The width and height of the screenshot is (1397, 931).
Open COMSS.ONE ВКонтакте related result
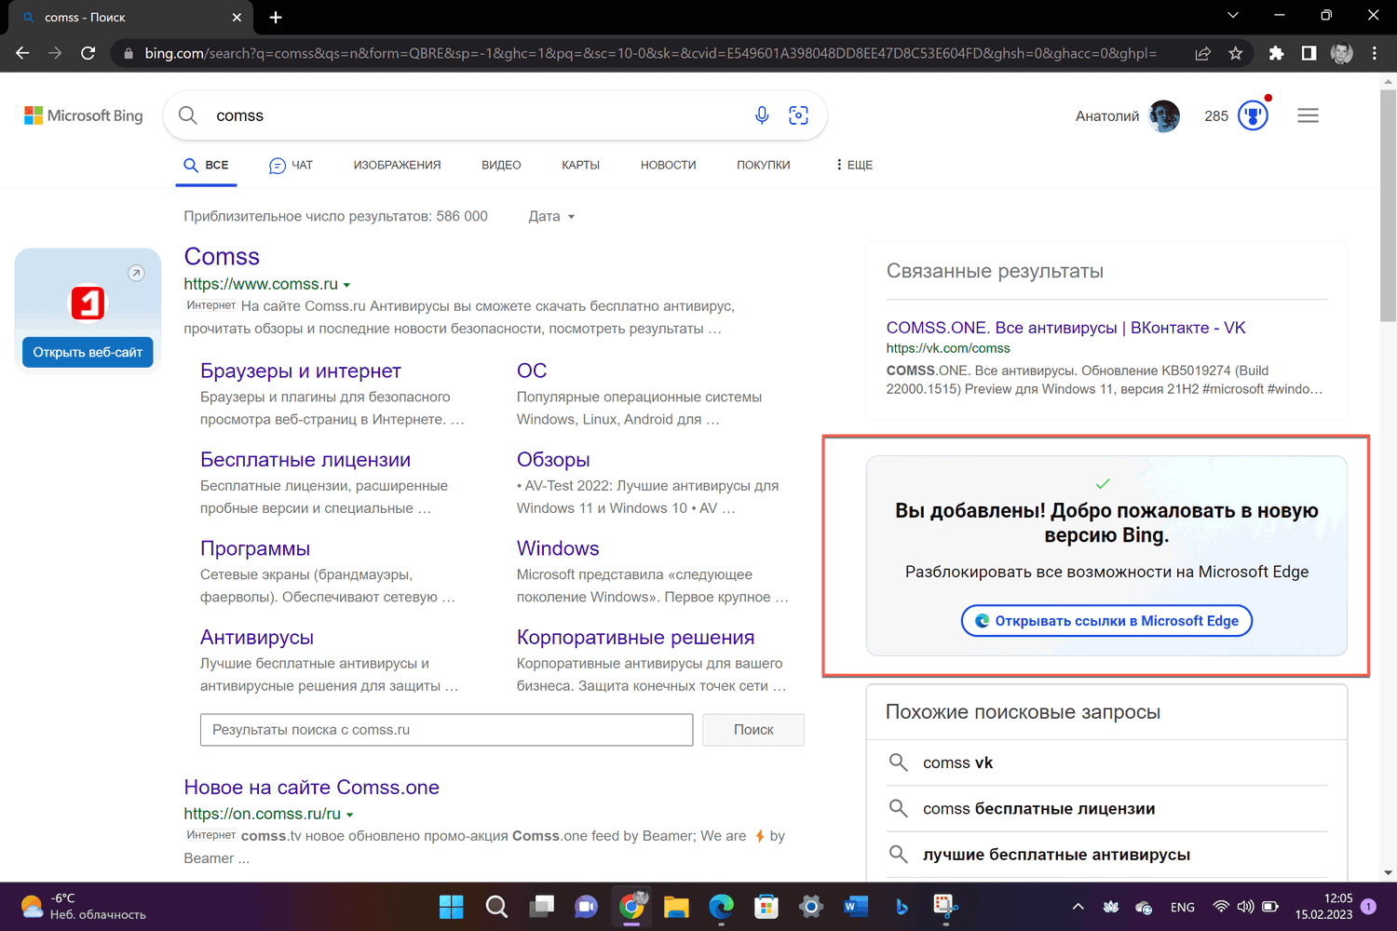[x=1065, y=328]
